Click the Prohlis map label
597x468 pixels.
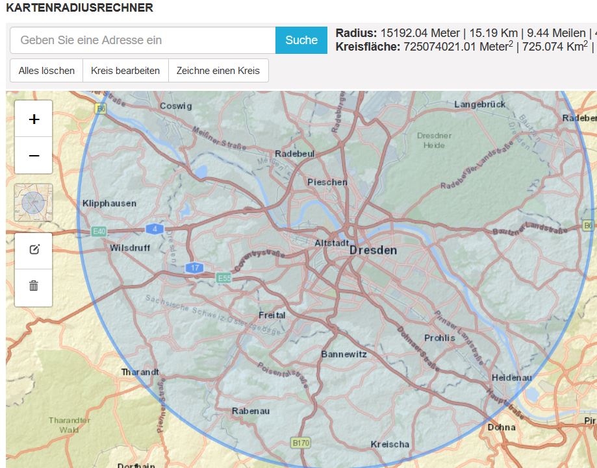(440, 338)
